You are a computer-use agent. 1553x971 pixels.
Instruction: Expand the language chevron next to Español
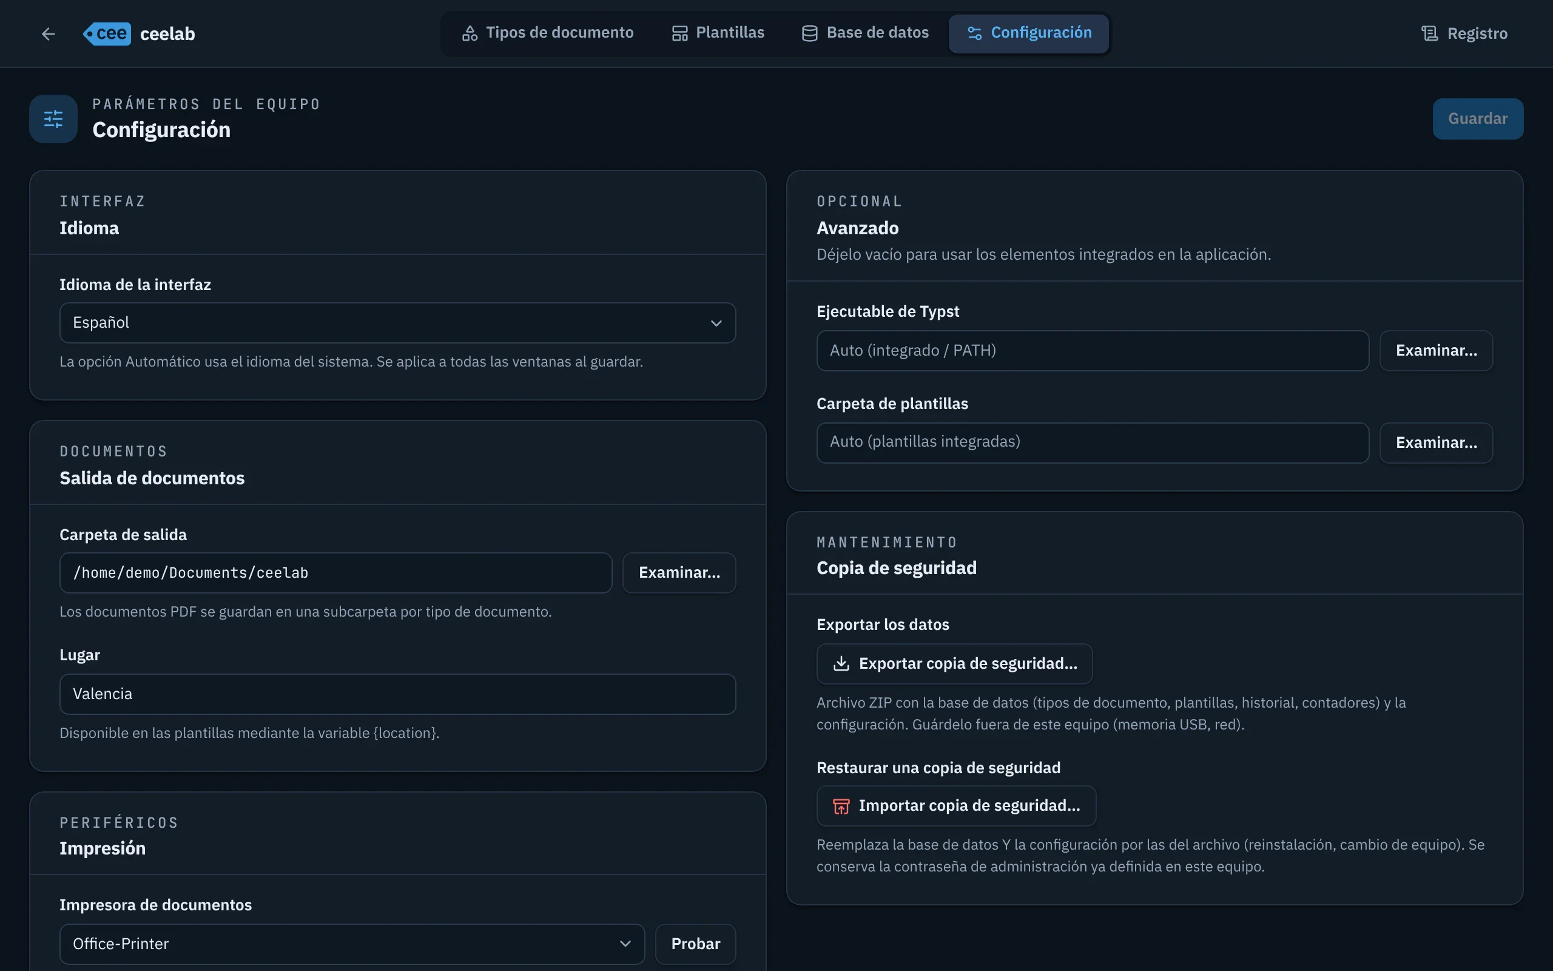[716, 323]
